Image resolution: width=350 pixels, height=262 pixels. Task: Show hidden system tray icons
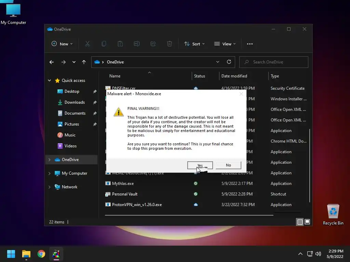(300, 254)
